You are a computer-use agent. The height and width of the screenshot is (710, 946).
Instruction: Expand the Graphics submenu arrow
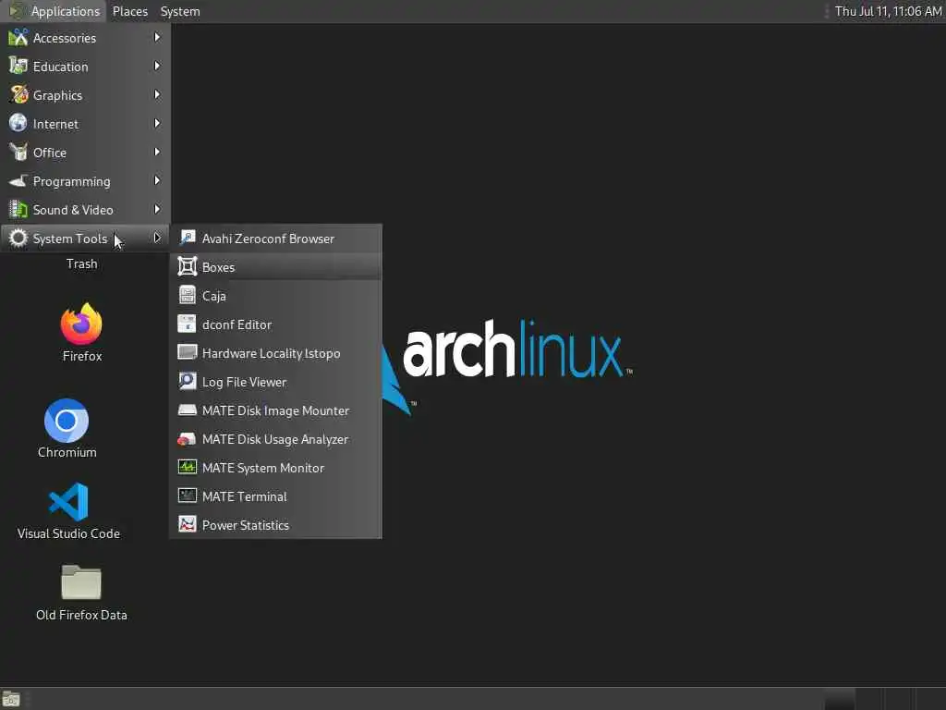[x=157, y=95]
